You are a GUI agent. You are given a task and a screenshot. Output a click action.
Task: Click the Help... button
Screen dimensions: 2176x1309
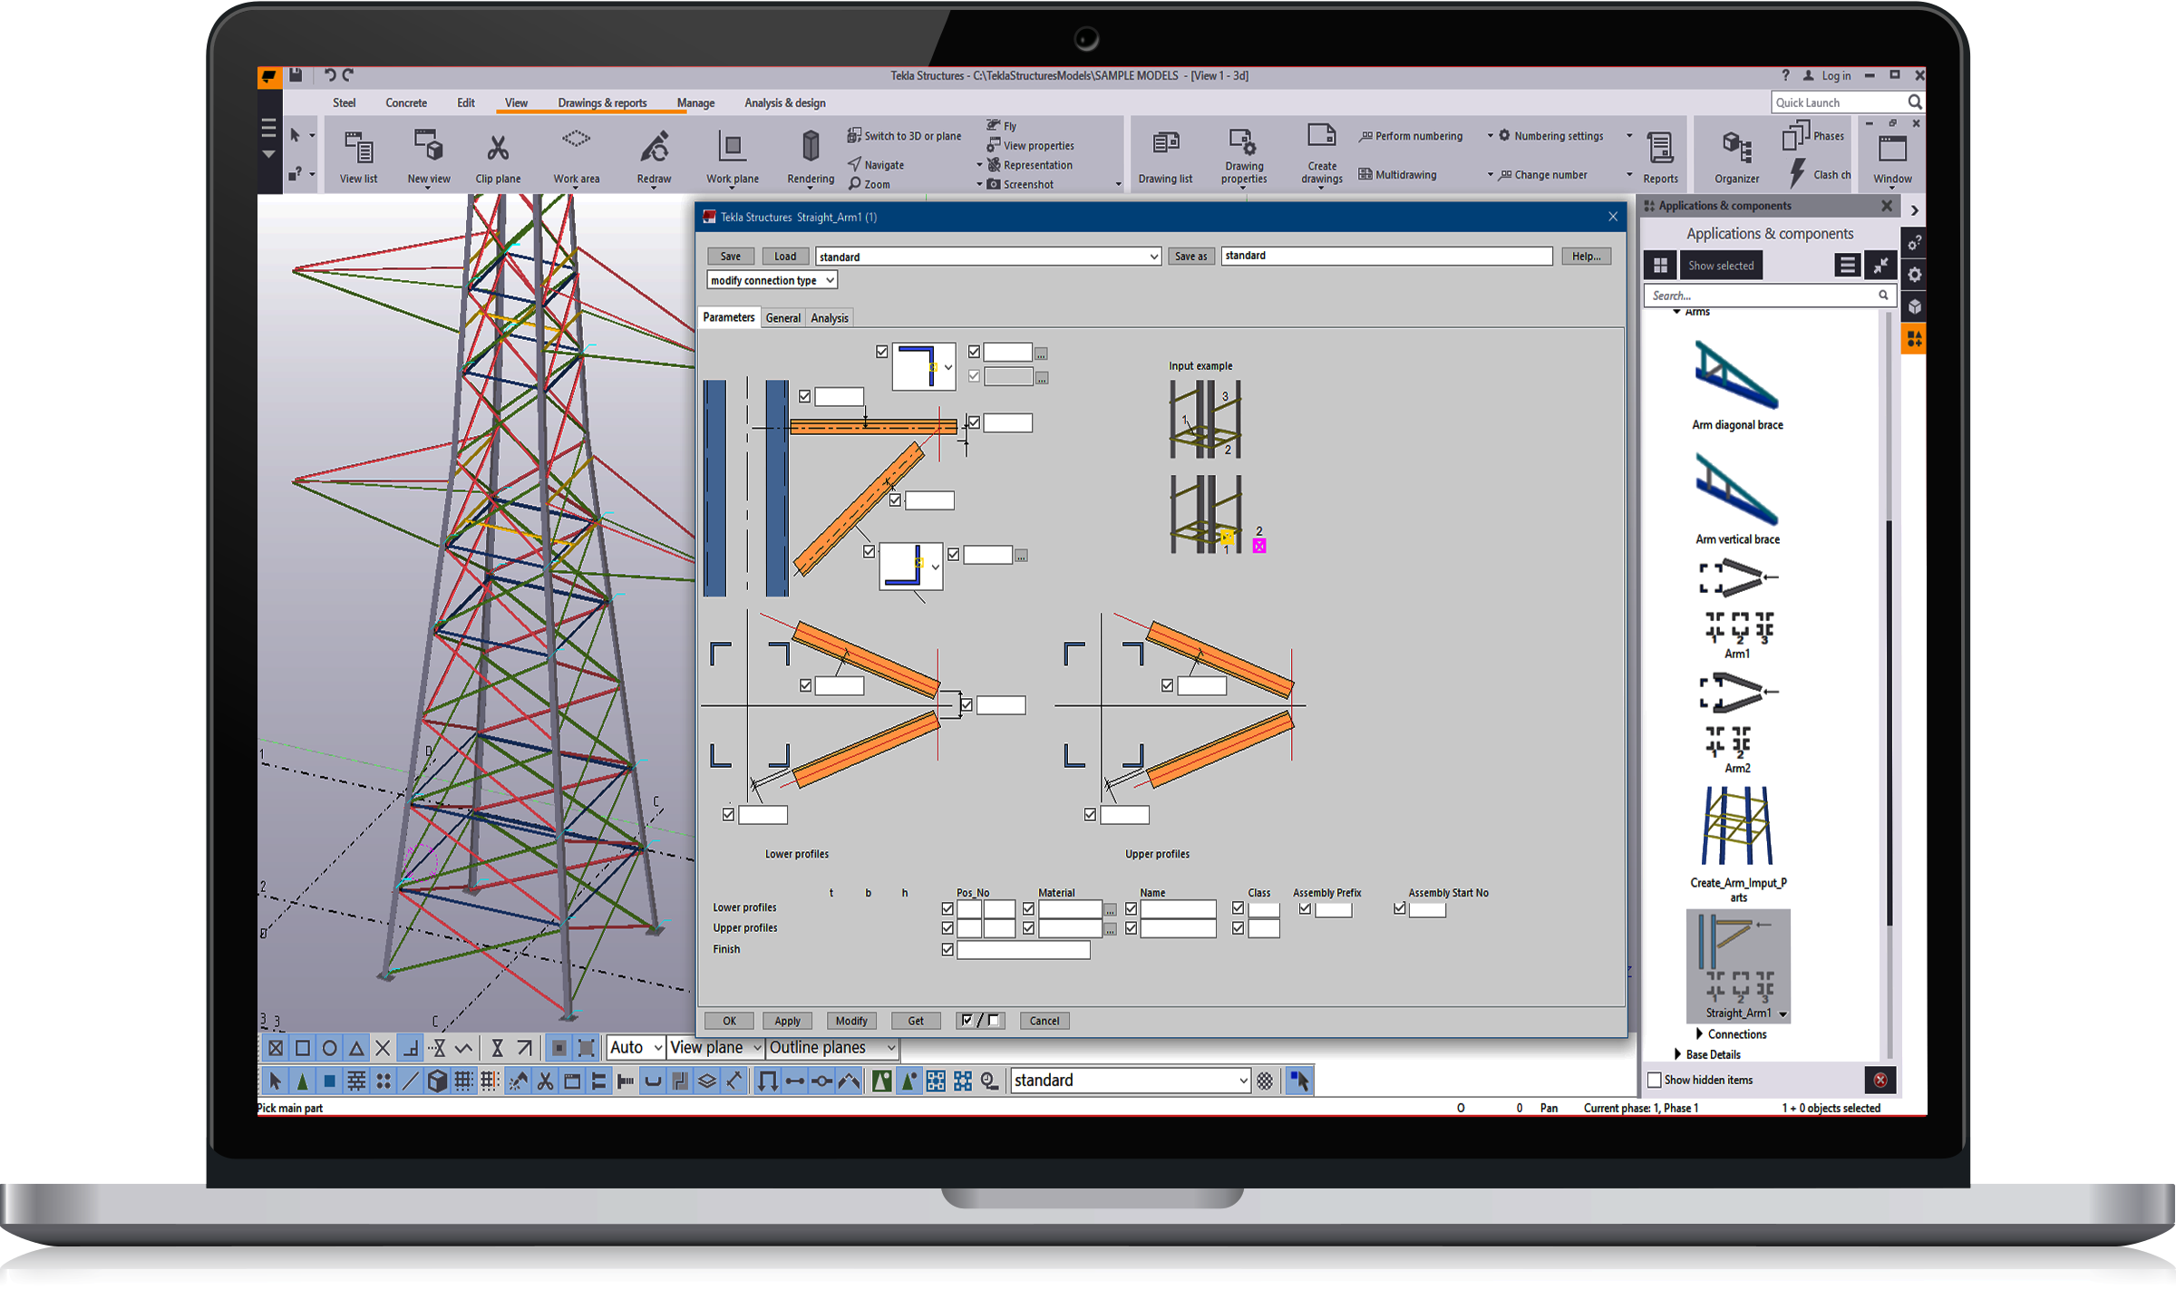pos(1586,257)
